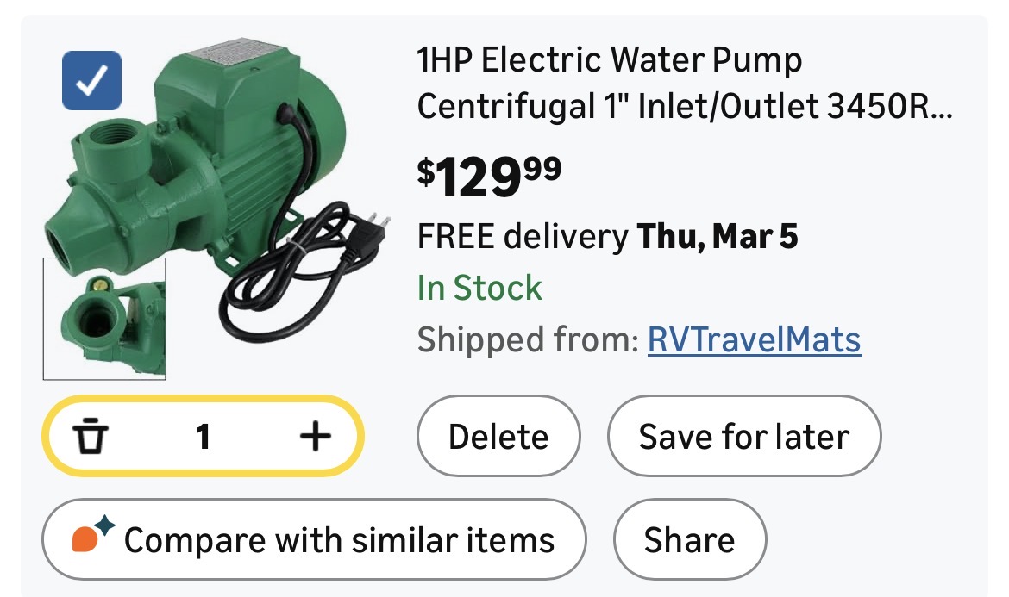Click the FREE delivery text
Screen dimensions: 1009x597
(522, 236)
